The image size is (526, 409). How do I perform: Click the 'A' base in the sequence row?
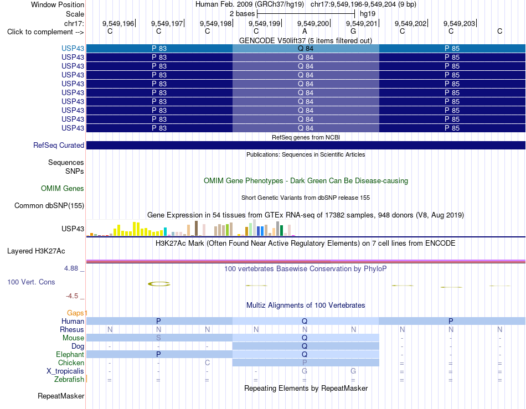click(x=305, y=31)
